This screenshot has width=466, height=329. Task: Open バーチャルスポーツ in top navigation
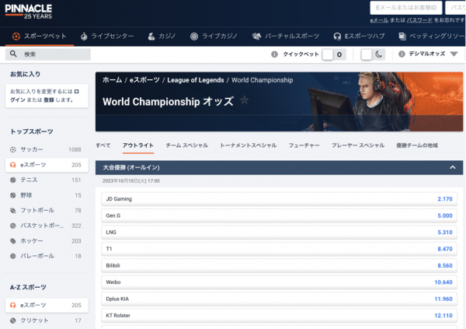pyautogui.click(x=286, y=37)
